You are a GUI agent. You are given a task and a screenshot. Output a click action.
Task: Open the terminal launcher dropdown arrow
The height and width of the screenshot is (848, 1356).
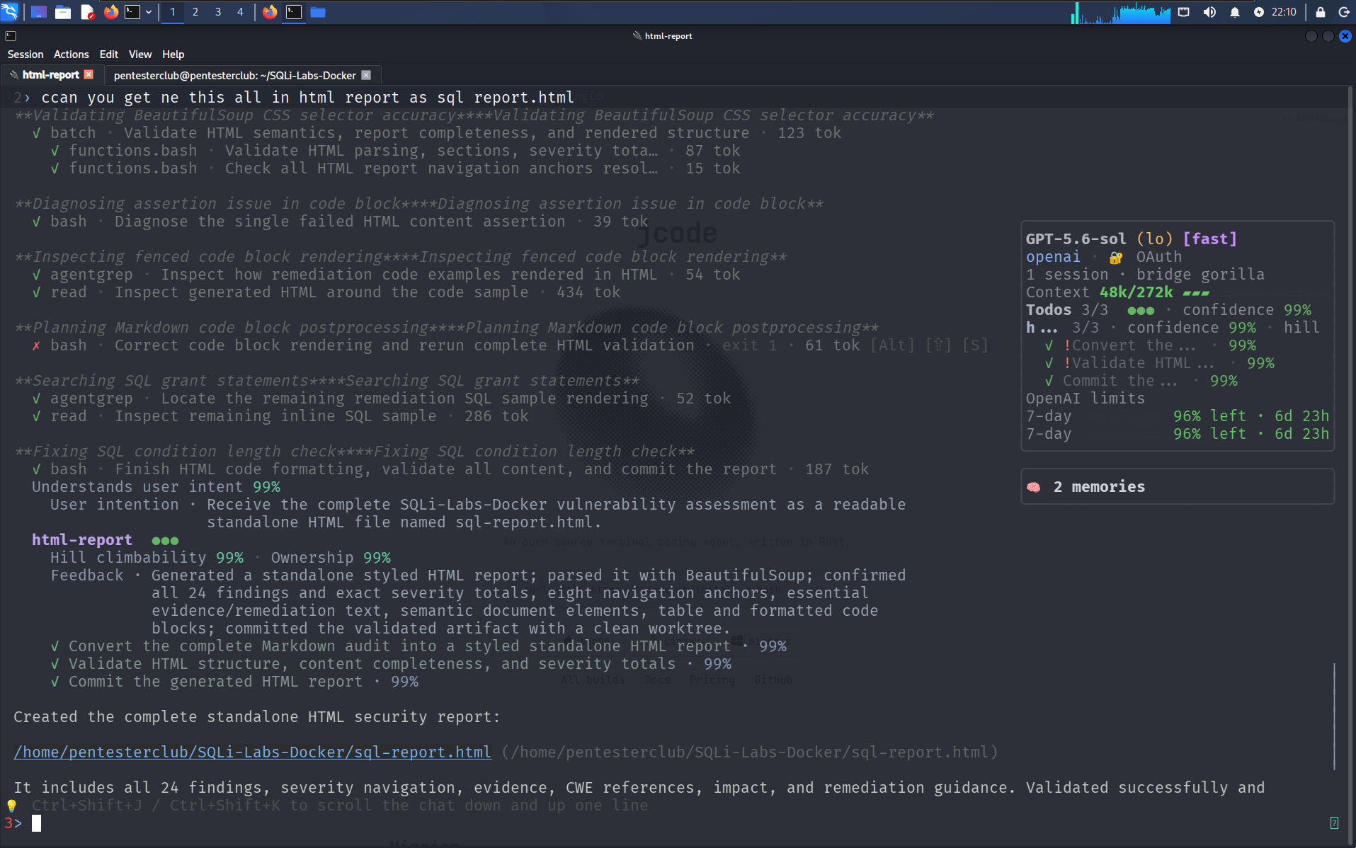149,12
